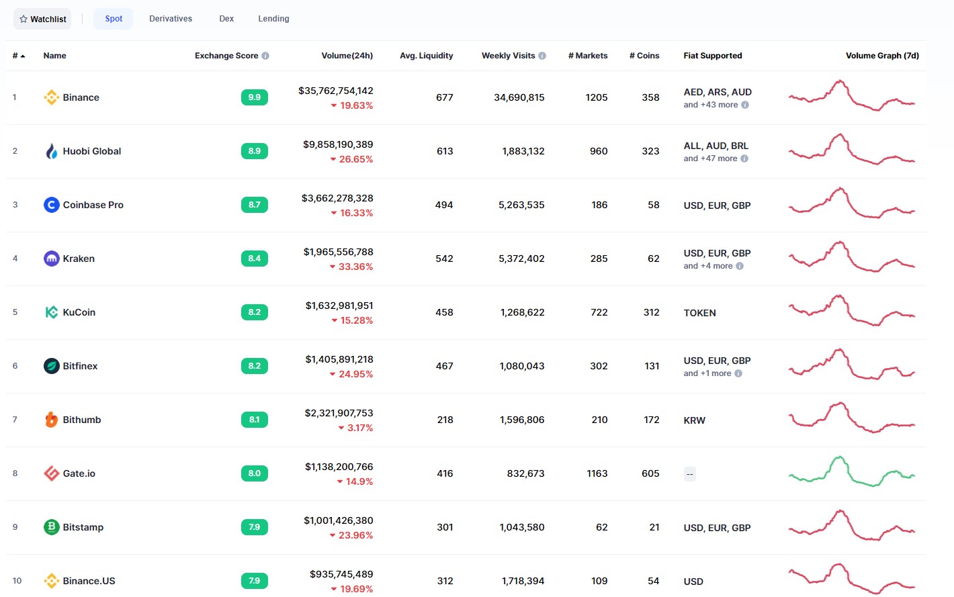
Task: Click the Fiat Supported column header
Action: [713, 56]
